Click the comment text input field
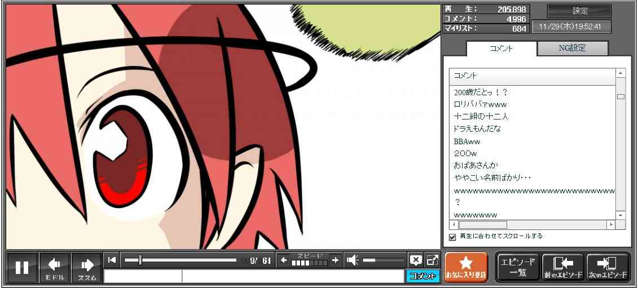Viewport: 638px width, 288px height. (x=292, y=276)
